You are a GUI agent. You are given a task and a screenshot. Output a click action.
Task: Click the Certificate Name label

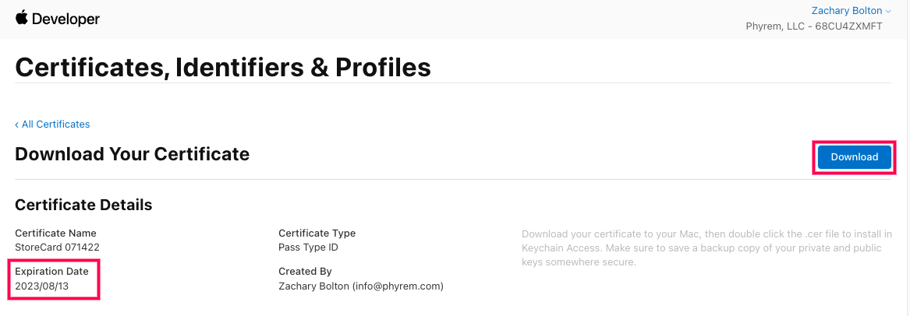coord(55,233)
